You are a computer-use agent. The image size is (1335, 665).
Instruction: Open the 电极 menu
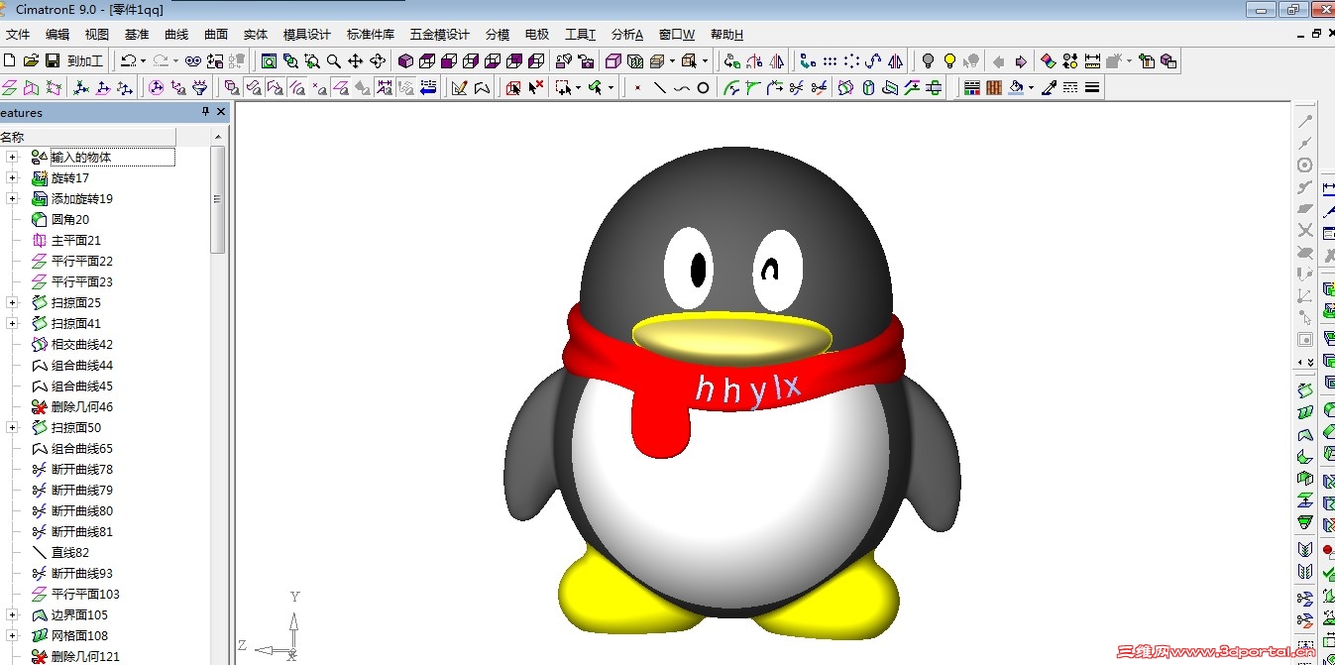[537, 35]
